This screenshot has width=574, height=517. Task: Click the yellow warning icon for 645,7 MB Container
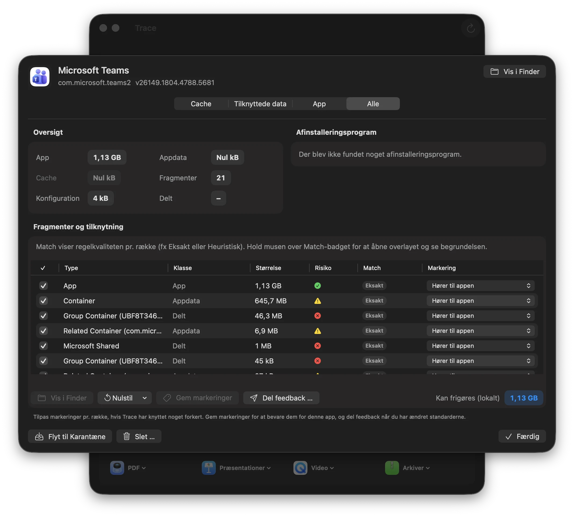point(317,301)
